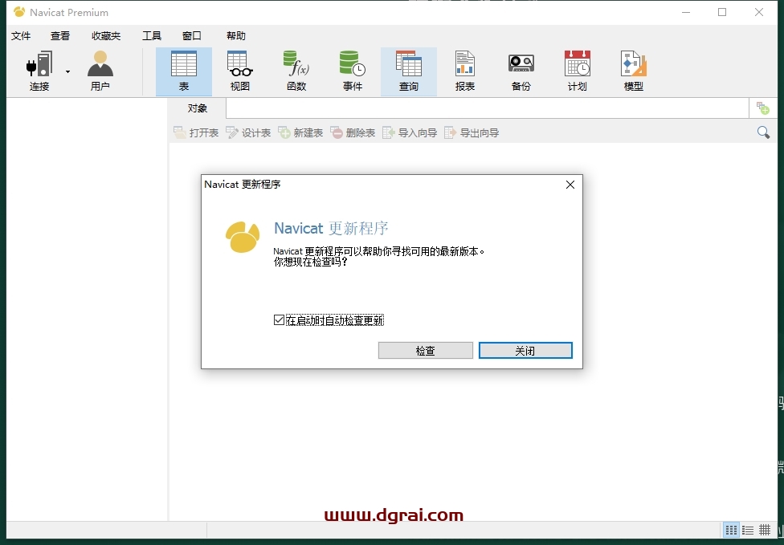The height and width of the screenshot is (545, 784).
Task: Expand the 连接 dropdown arrow
Action: coord(67,71)
